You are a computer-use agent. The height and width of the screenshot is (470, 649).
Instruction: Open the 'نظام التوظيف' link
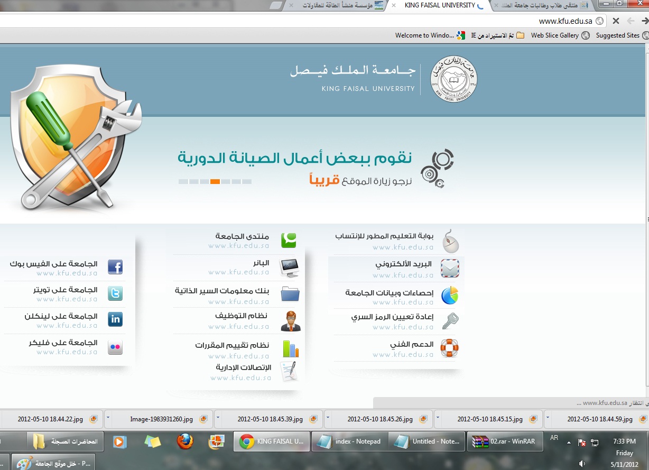click(x=241, y=316)
